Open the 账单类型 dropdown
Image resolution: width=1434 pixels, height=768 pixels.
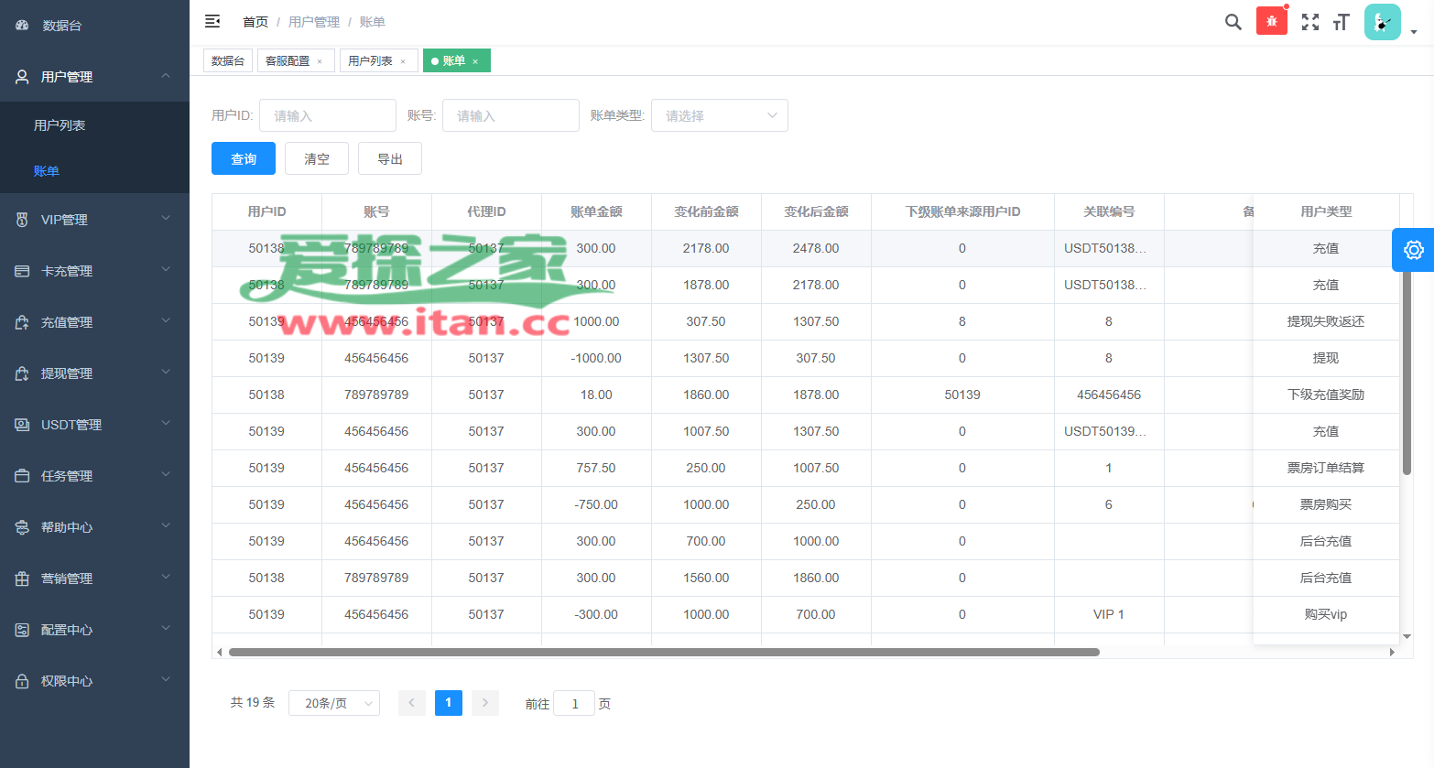[719, 115]
